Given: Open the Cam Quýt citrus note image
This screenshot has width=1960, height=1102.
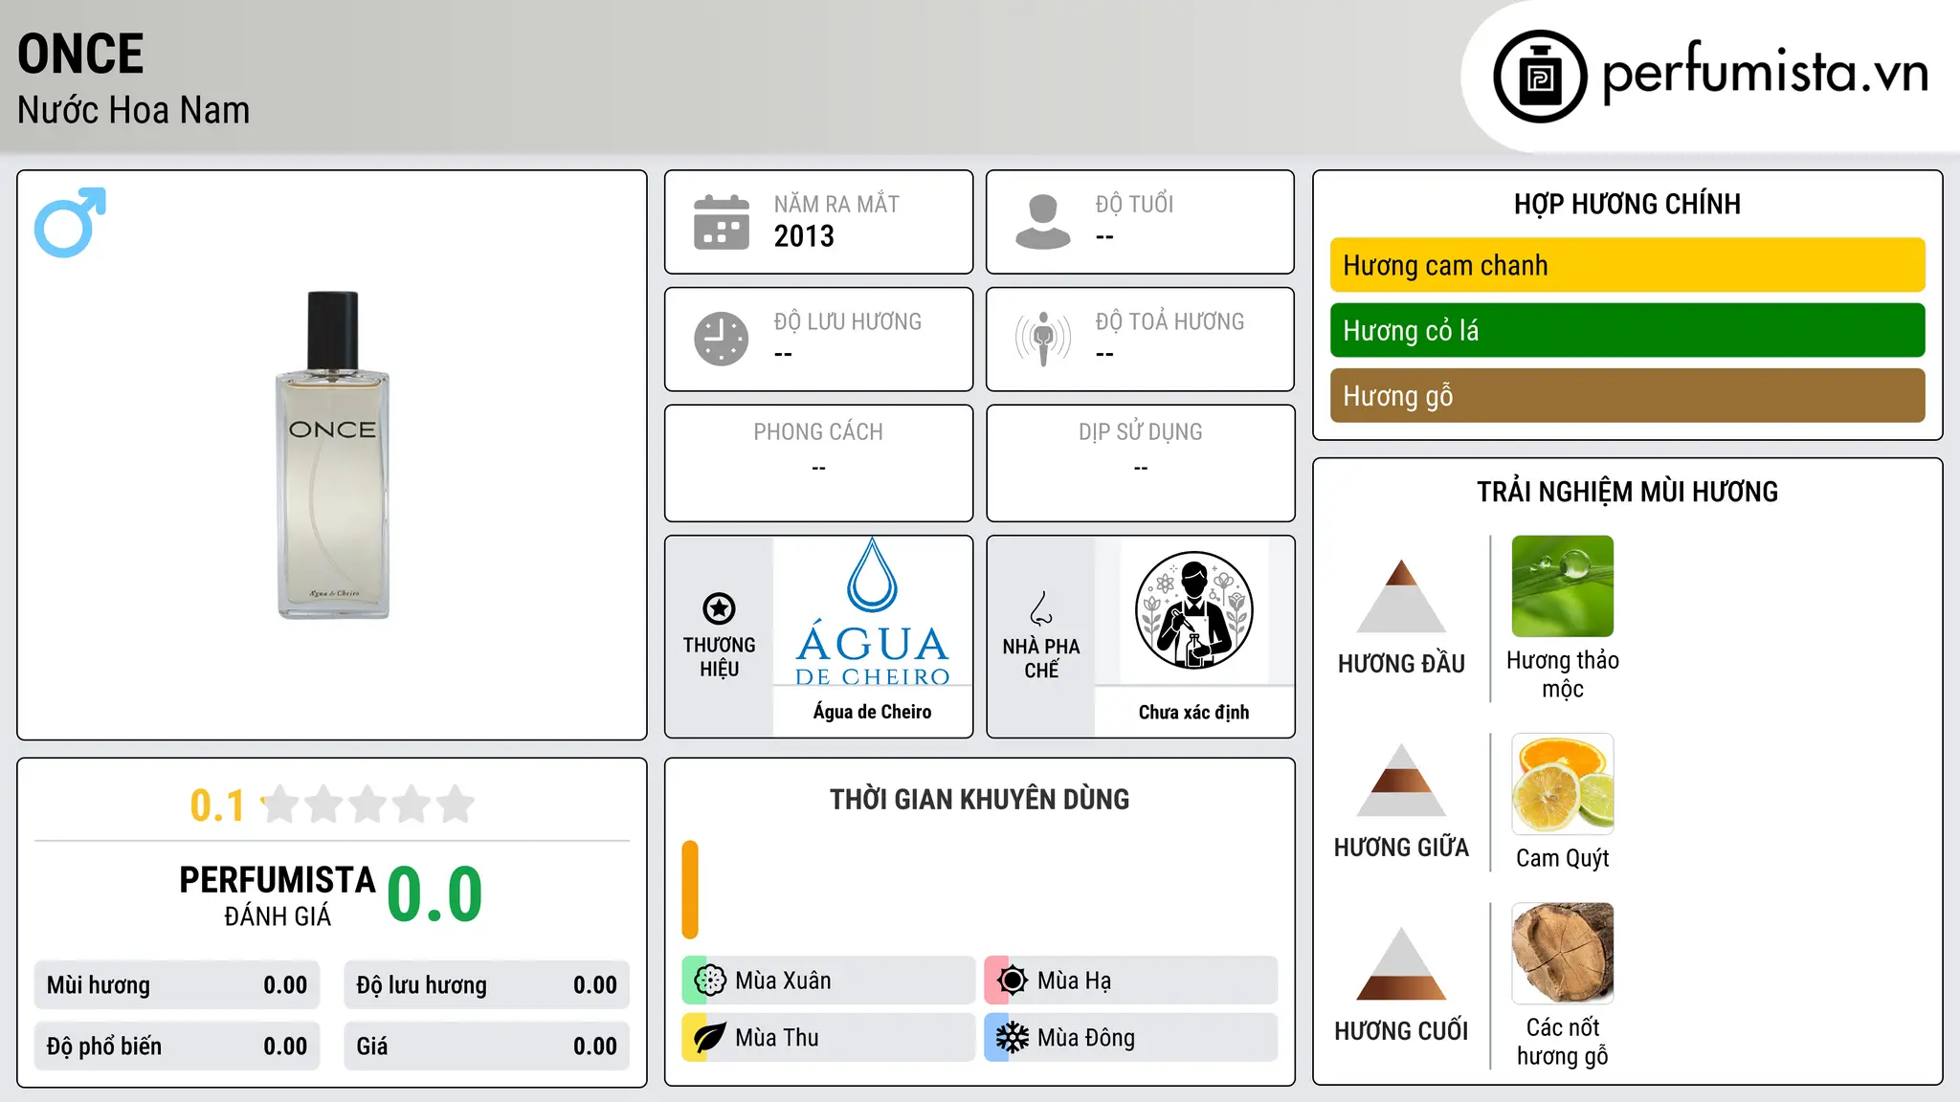Looking at the screenshot, I should (x=1563, y=784).
